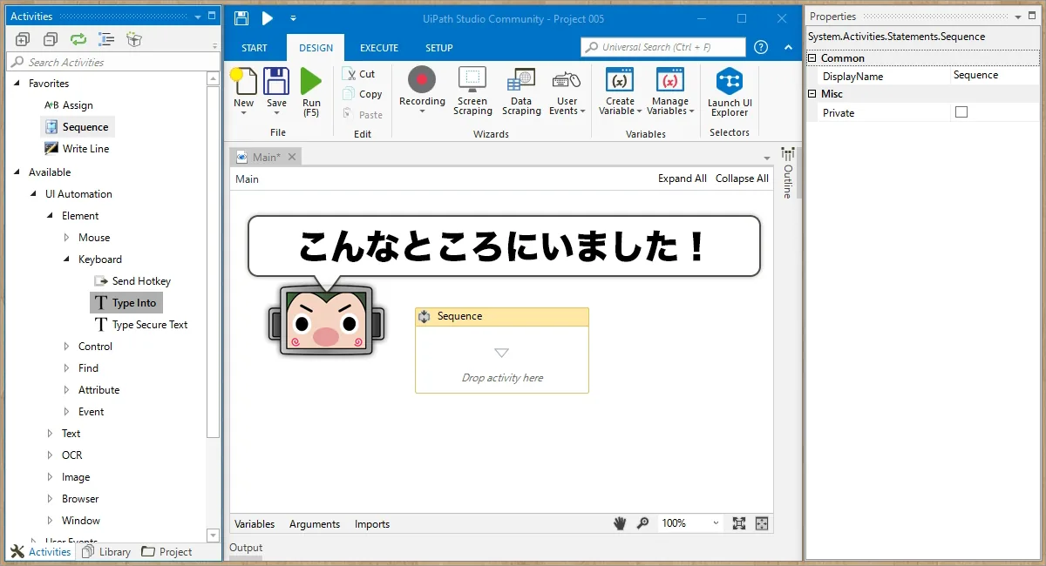Image resolution: width=1046 pixels, height=566 pixels.
Task: Run the workflow with the green Run button
Action: point(311,81)
